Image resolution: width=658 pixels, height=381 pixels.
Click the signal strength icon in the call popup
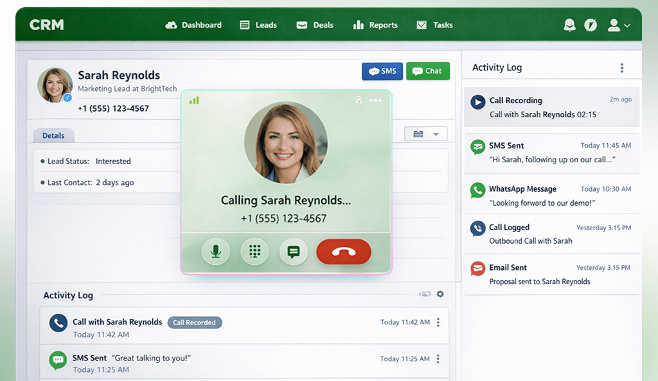(194, 101)
